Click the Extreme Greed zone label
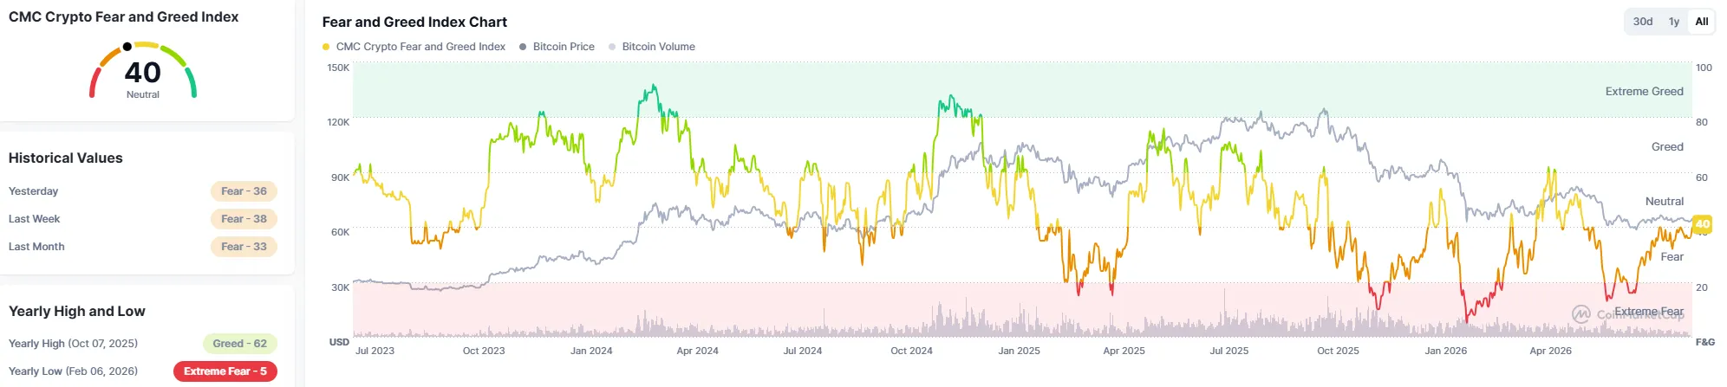Image resolution: width=1727 pixels, height=387 pixels. (1644, 91)
